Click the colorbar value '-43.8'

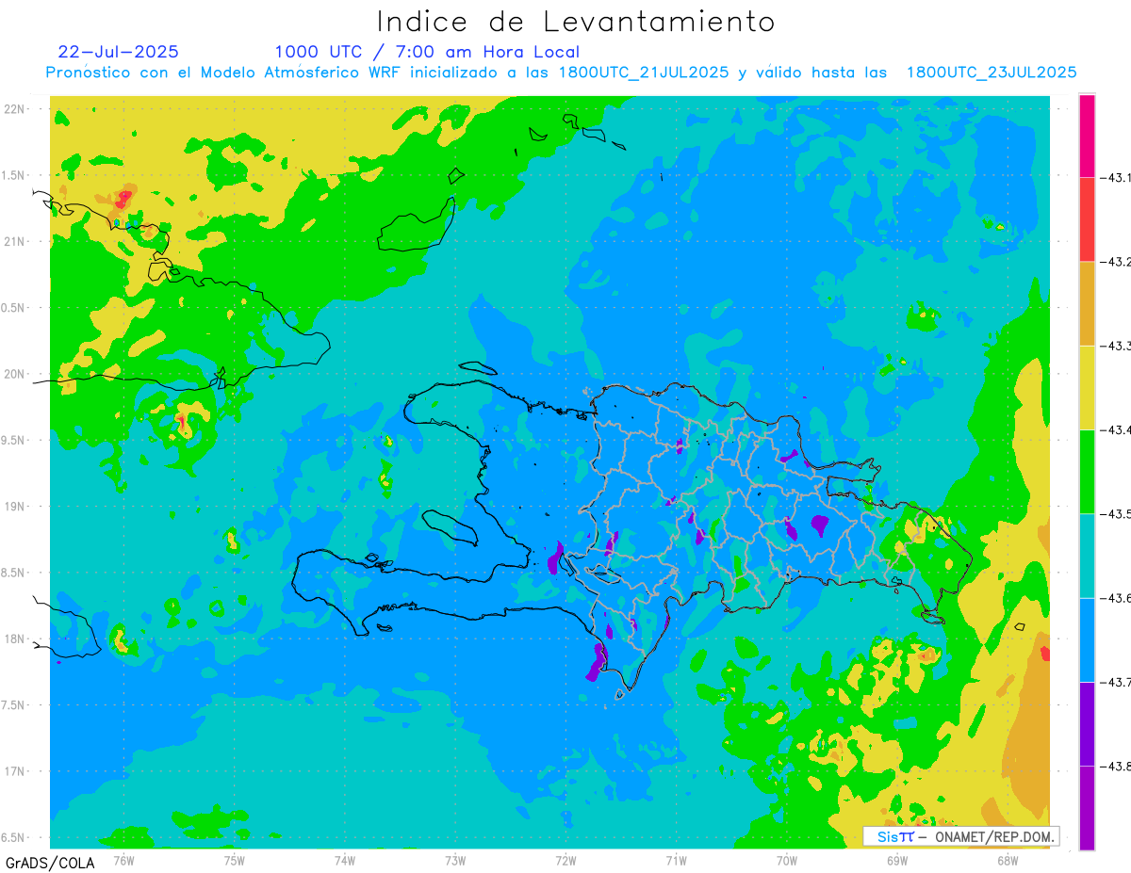pyautogui.click(x=1114, y=767)
